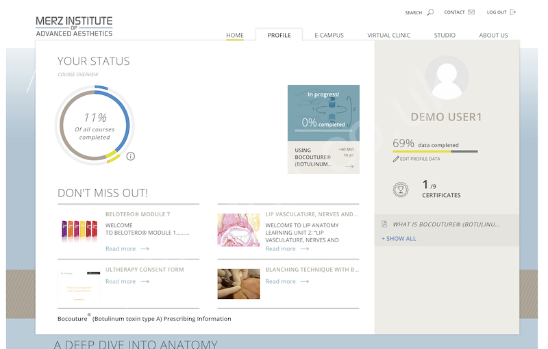548x349 pixels.
Task: Select the Profile tab
Action: pyautogui.click(x=279, y=36)
